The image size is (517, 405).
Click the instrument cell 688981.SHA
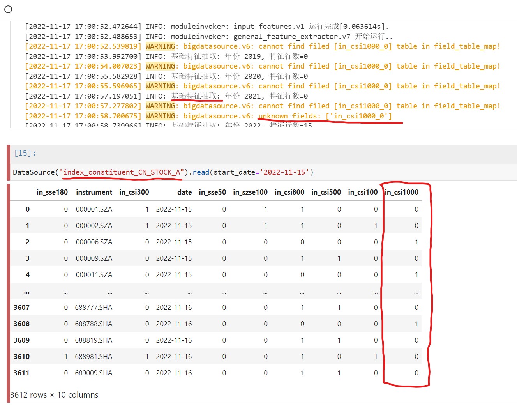tap(94, 357)
